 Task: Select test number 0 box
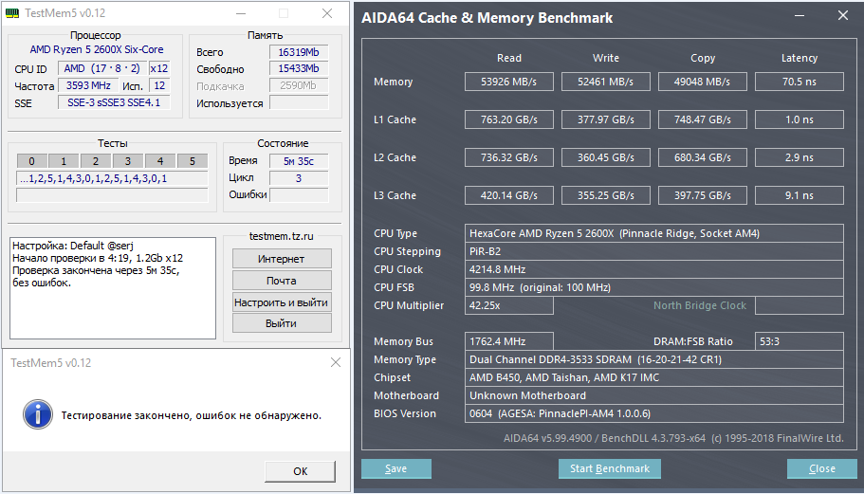point(31,161)
